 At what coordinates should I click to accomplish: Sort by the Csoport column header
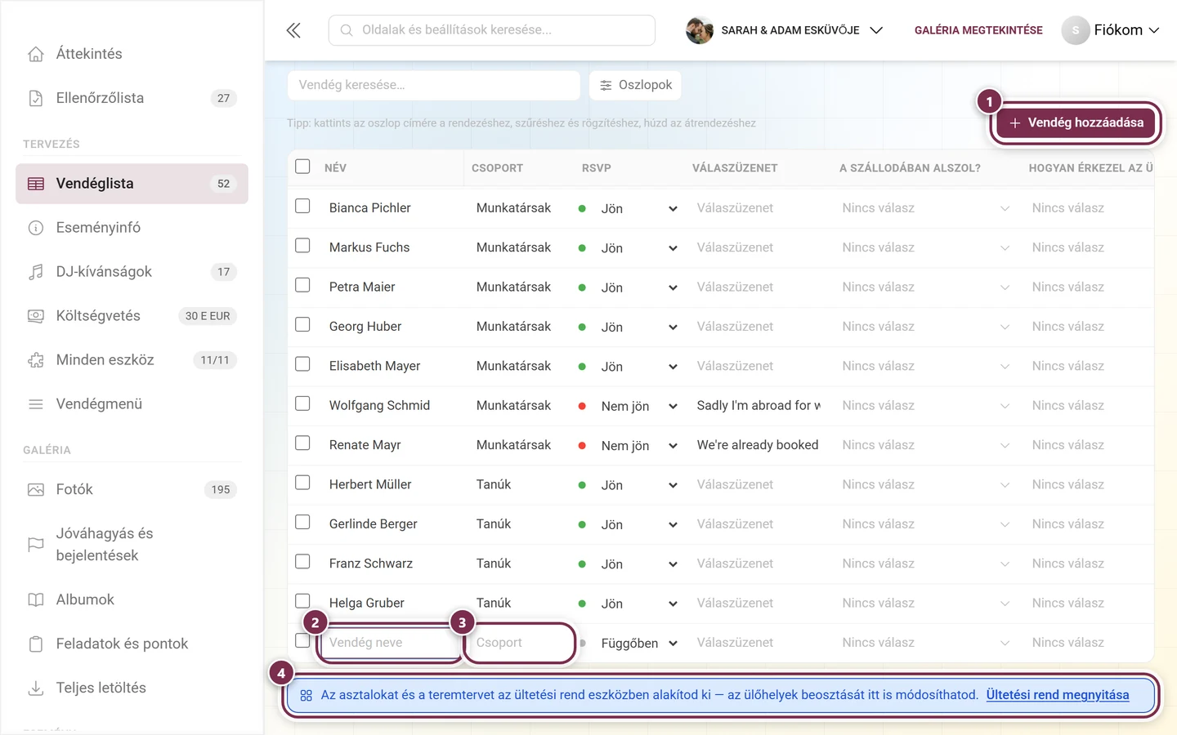(x=497, y=168)
